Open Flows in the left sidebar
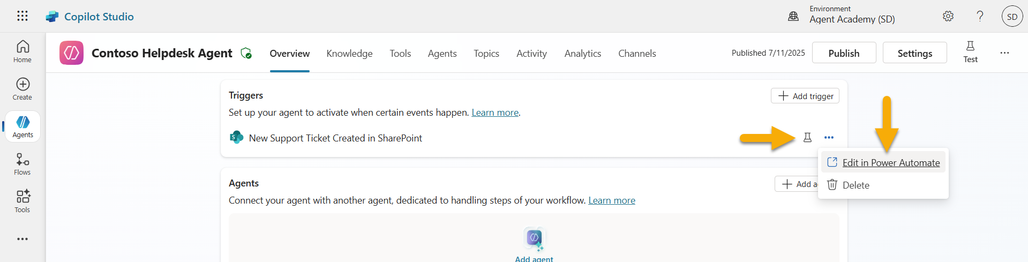1028x262 pixels. pos(22,164)
